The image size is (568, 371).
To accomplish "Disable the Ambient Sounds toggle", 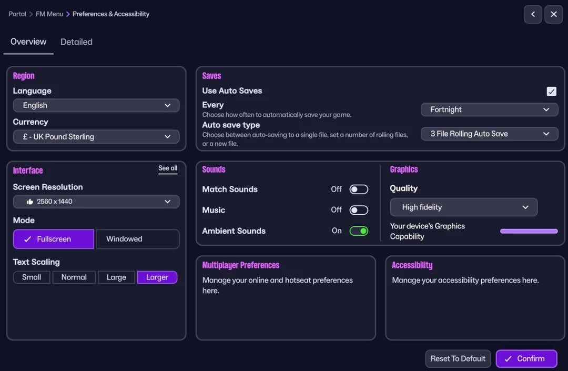I will click(x=359, y=231).
